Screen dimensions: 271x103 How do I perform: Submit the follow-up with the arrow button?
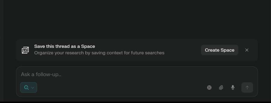click(247, 87)
